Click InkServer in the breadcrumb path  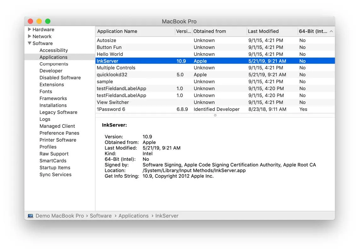point(167,216)
